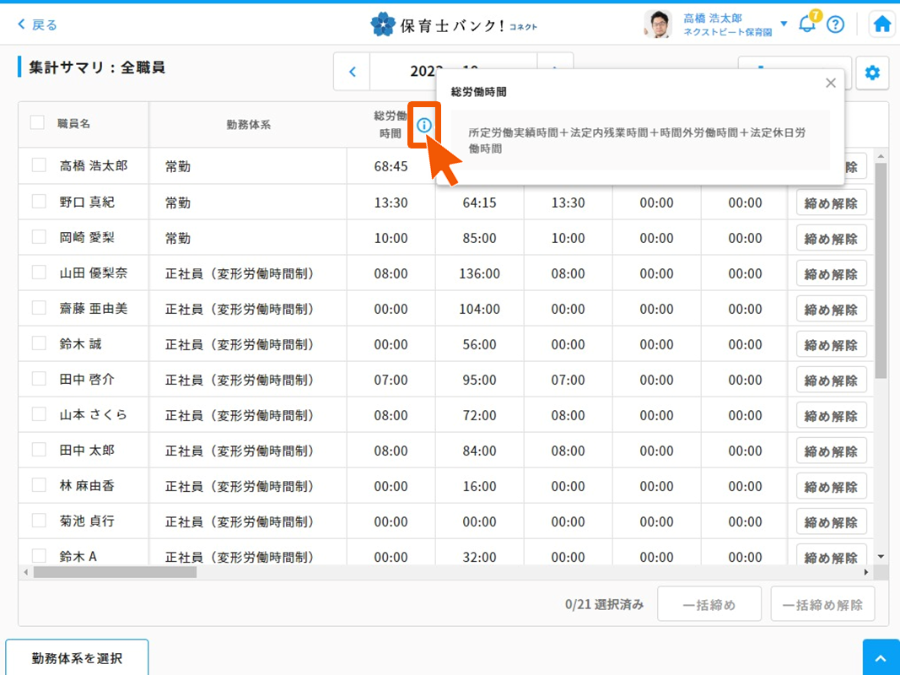
Task: Toggle the select-all checkbox in header
Action: point(37,122)
